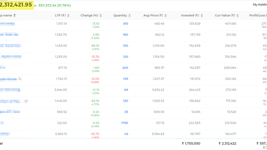
Task: Open quantity 159 link
Action: 125,79
